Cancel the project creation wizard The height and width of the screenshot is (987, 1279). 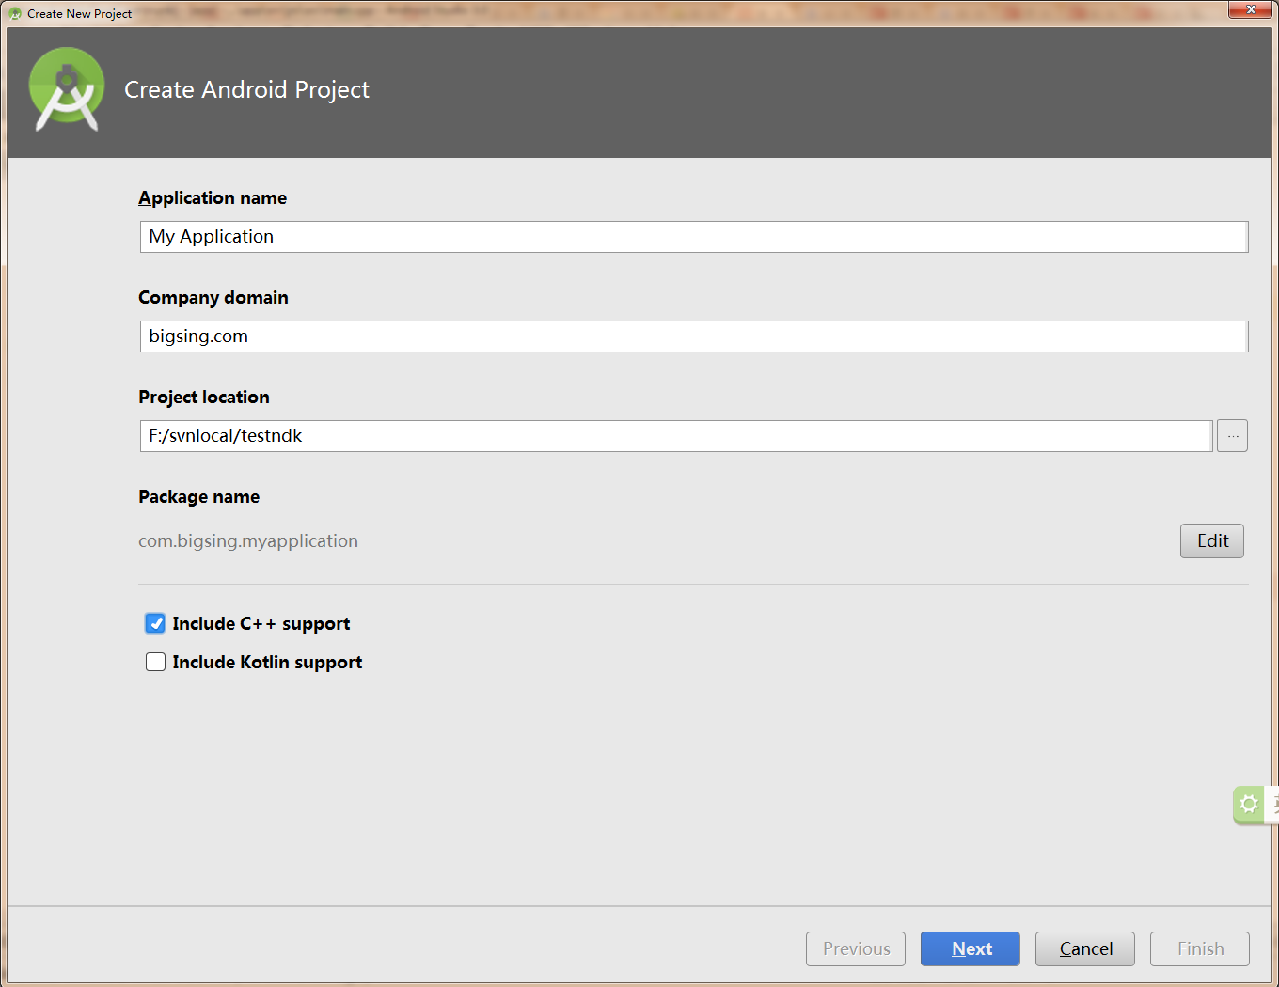pos(1085,948)
